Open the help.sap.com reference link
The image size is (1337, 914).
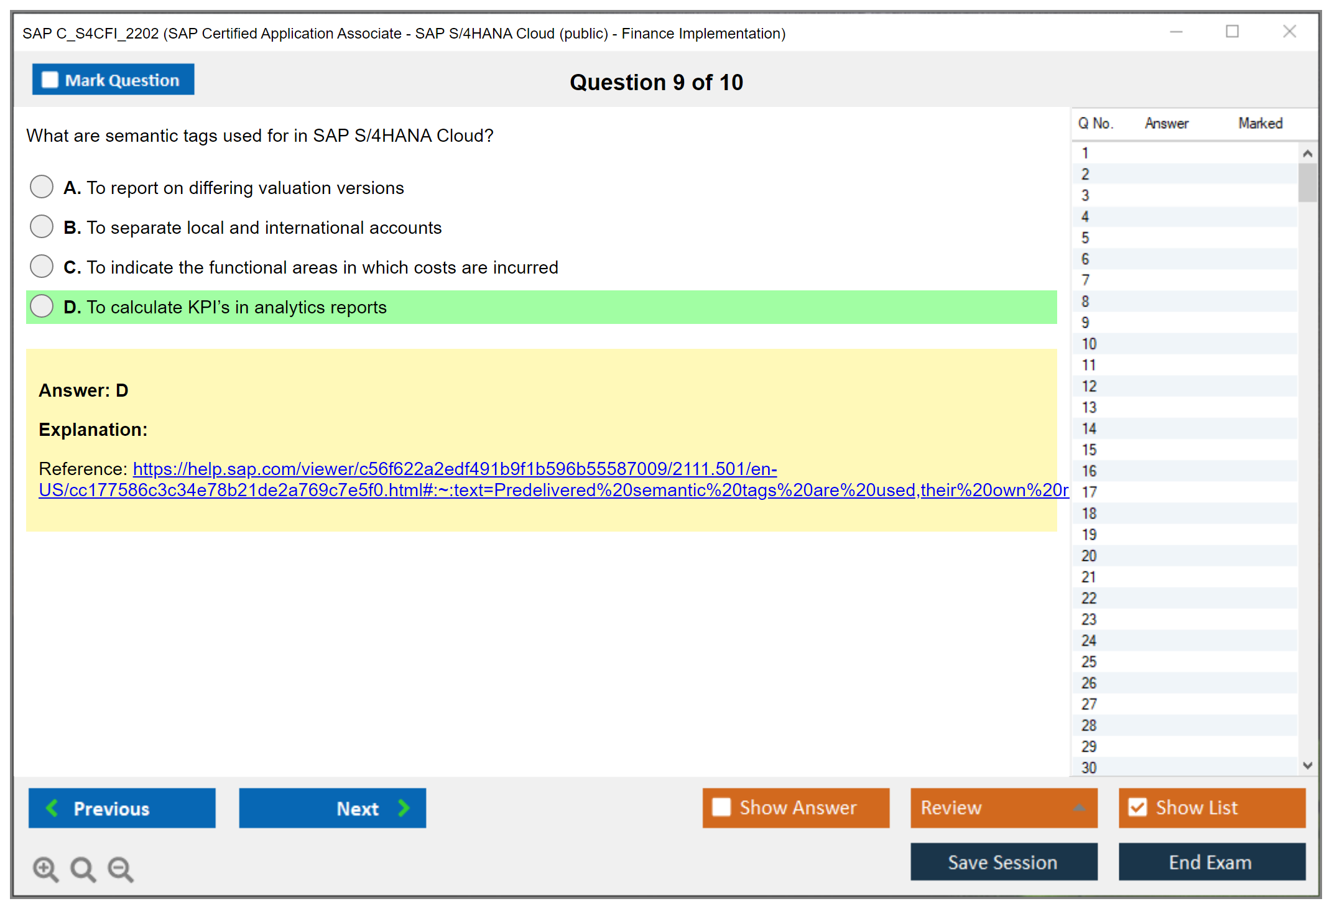tap(454, 469)
